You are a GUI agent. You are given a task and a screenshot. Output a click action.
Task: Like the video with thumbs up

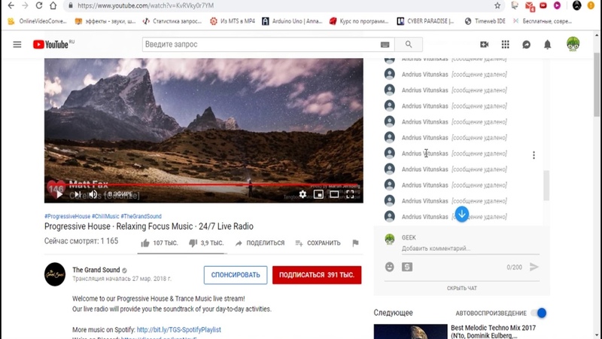pyautogui.click(x=146, y=243)
